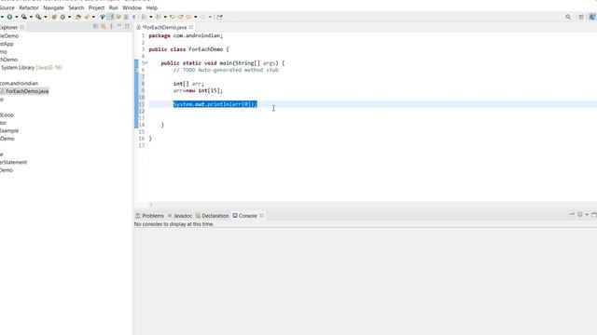Viewport: 597px width, 335px height.
Task: Open the Next Annotation dropdown arrow
Action: pyautogui.click(x=151, y=17)
